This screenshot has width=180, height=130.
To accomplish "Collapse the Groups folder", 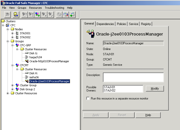I will click(x=8, y=41).
